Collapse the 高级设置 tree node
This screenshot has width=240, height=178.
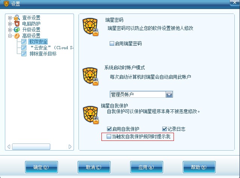(x=10, y=36)
